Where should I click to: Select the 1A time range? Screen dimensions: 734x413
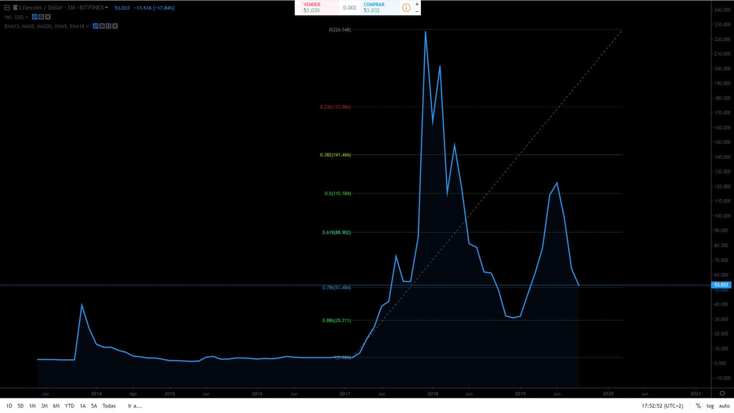tap(83, 406)
